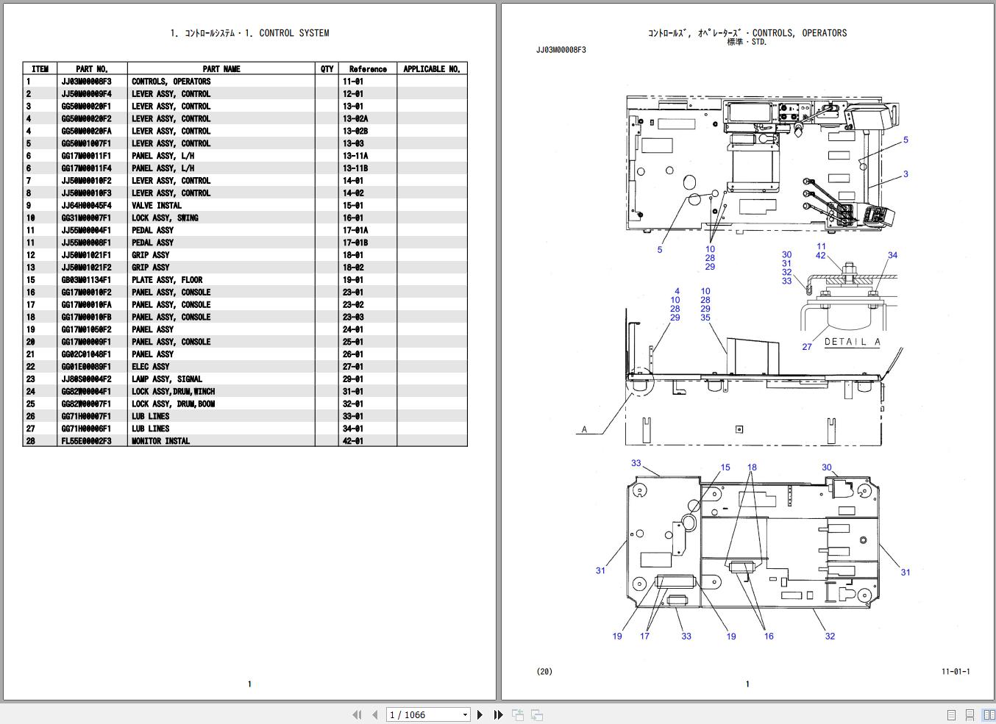Click reference 13-02A in the table
This screenshot has height=724, width=996.
[355, 119]
